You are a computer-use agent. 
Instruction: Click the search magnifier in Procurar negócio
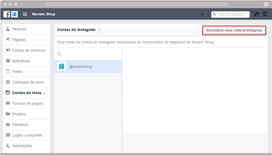(x=214, y=14)
